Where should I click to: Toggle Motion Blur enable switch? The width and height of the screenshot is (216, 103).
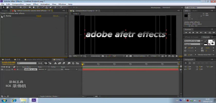coord(64,63)
